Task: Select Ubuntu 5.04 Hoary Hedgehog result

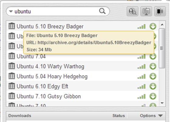Action: click(83, 76)
